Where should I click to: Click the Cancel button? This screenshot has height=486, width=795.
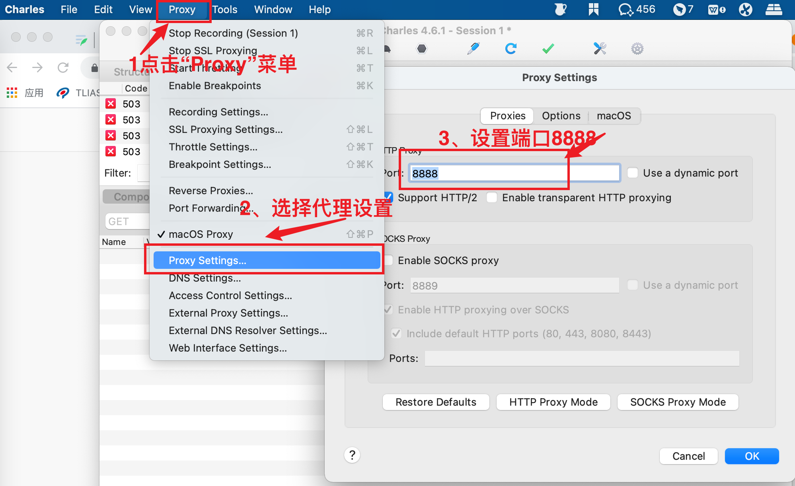point(688,456)
